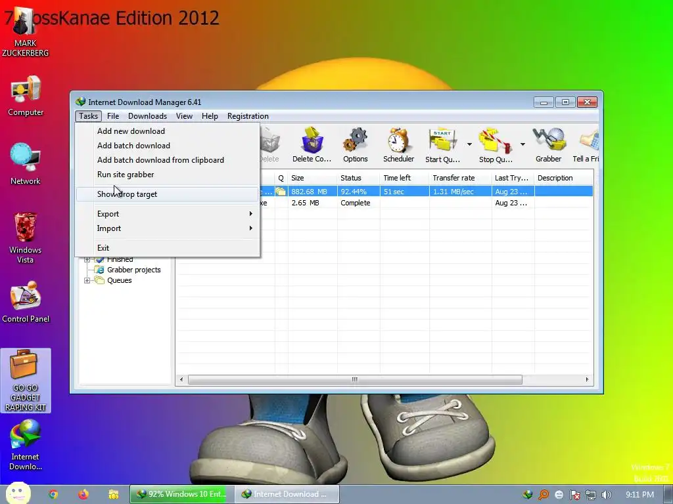Choose Show drop target
673x504 pixels.
[x=168, y=194]
